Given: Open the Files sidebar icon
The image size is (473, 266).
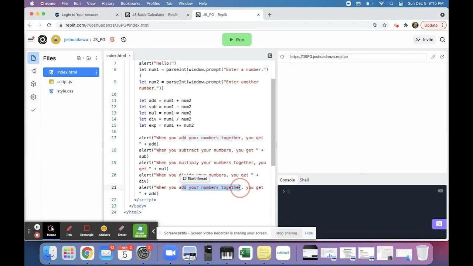Looking at the screenshot, I should pyautogui.click(x=33, y=58).
